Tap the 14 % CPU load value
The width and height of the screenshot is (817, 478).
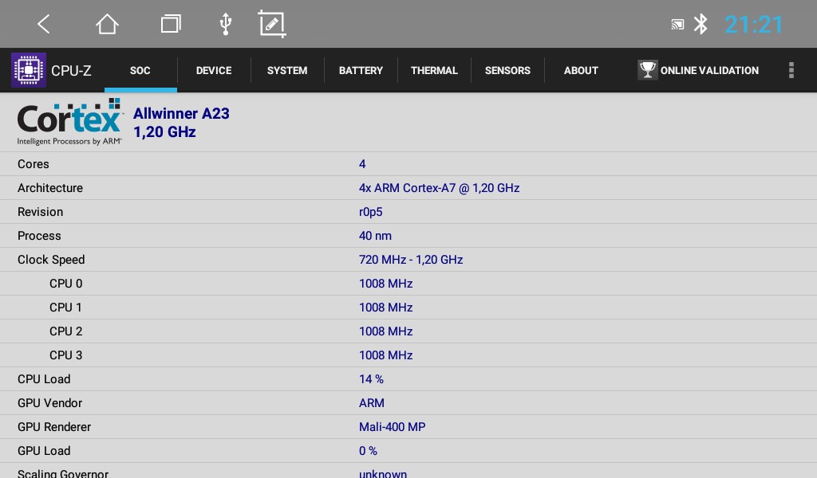click(371, 379)
